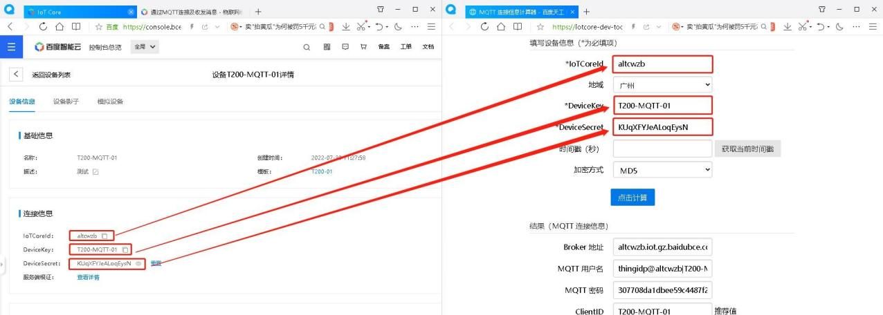Open the right browser's main menu

tap(873, 26)
